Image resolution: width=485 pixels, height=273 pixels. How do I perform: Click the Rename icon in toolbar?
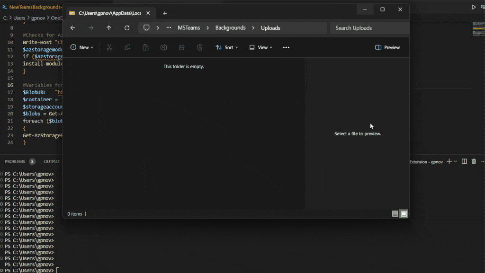coord(163,47)
